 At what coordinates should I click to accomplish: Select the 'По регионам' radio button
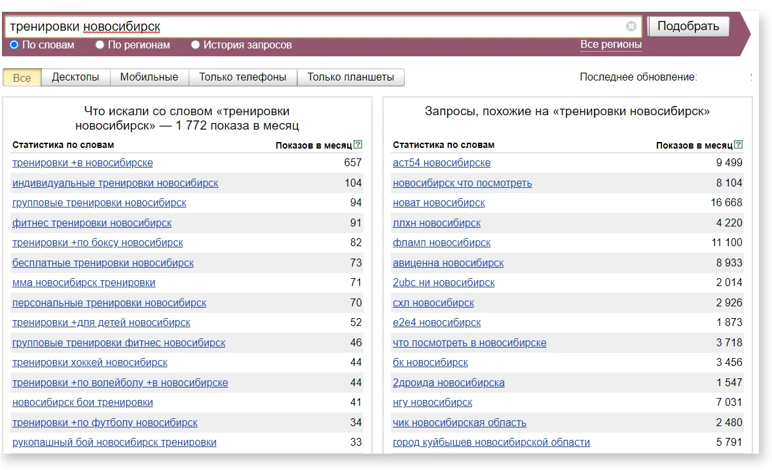coord(100,45)
